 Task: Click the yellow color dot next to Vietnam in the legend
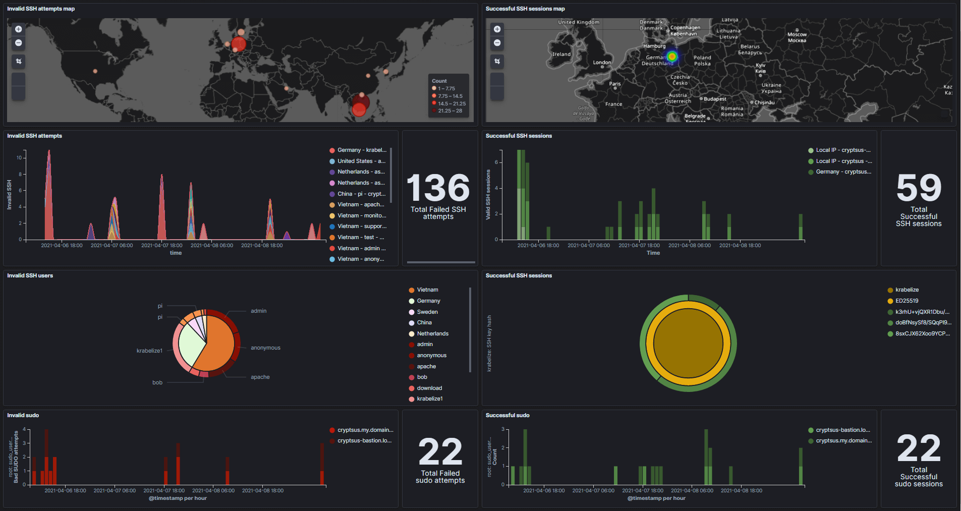(411, 290)
